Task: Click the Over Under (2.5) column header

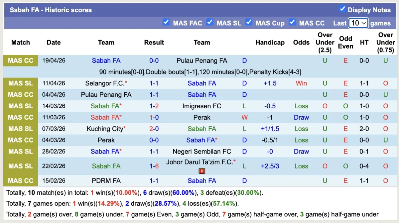Action: pyautogui.click(x=325, y=43)
